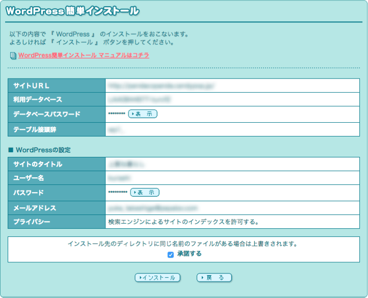Screen dimensions: 368x298
Task: Click the document icon beside the manual link
Action: tap(13, 56)
